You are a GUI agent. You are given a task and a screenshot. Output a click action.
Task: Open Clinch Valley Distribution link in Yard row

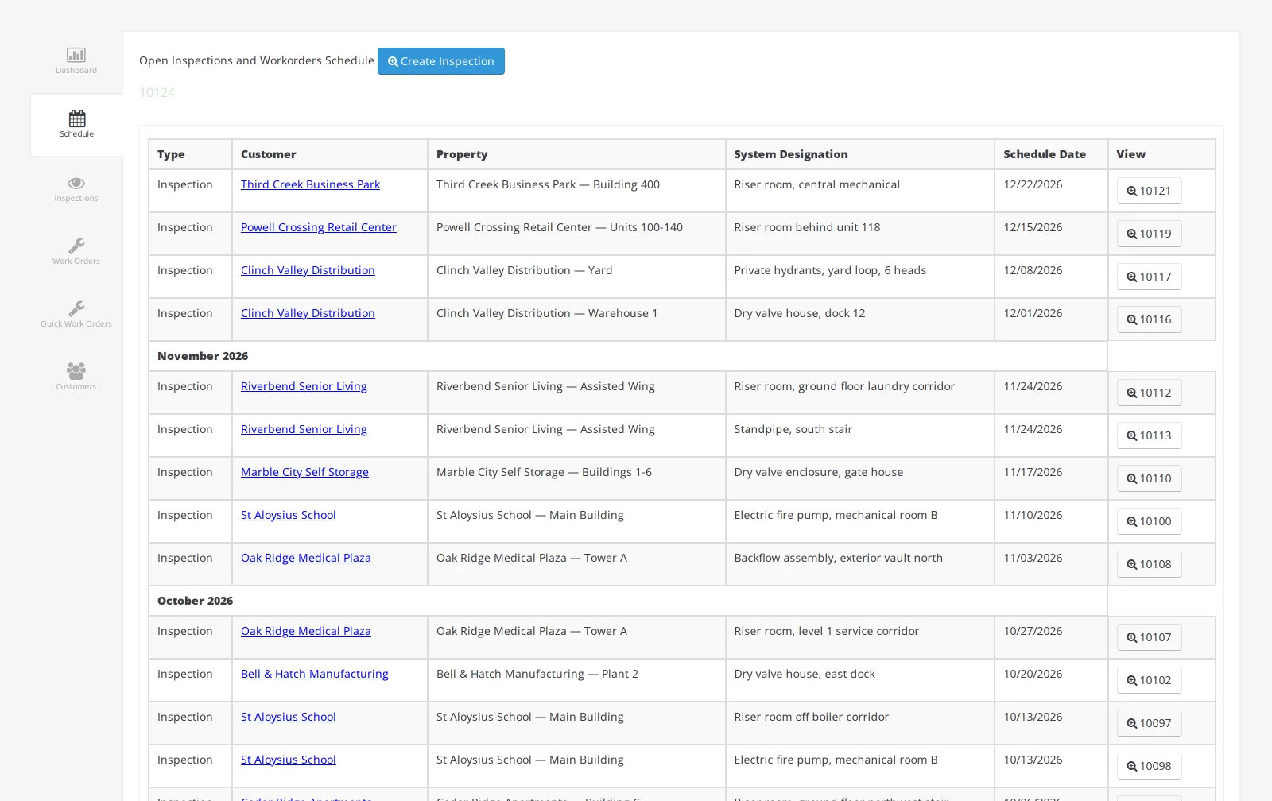click(x=308, y=270)
